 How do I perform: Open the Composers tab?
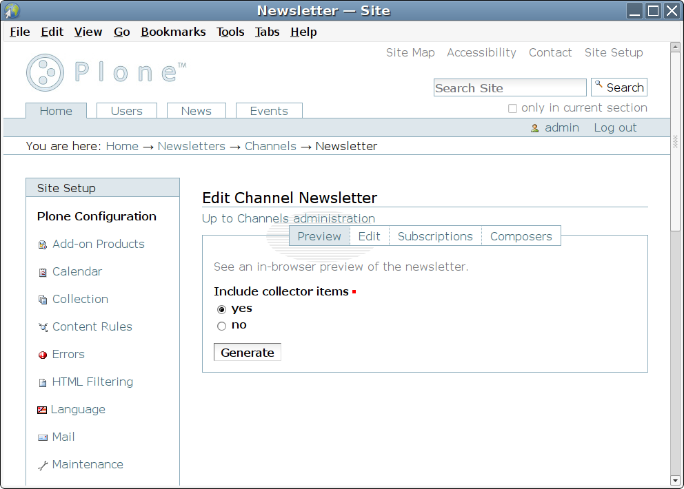coord(521,236)
